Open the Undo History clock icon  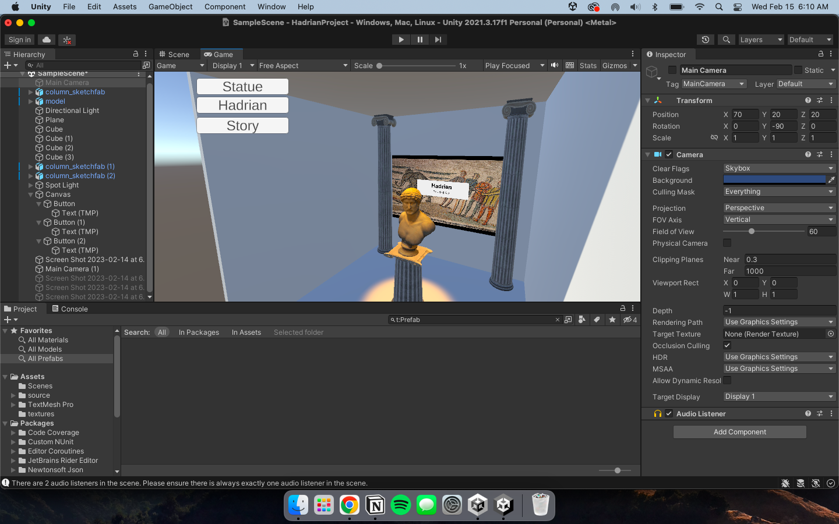[706, 40]
